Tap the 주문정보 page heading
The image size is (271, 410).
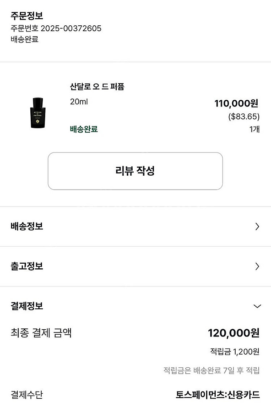pyautogui.click(x=27, y=16)
